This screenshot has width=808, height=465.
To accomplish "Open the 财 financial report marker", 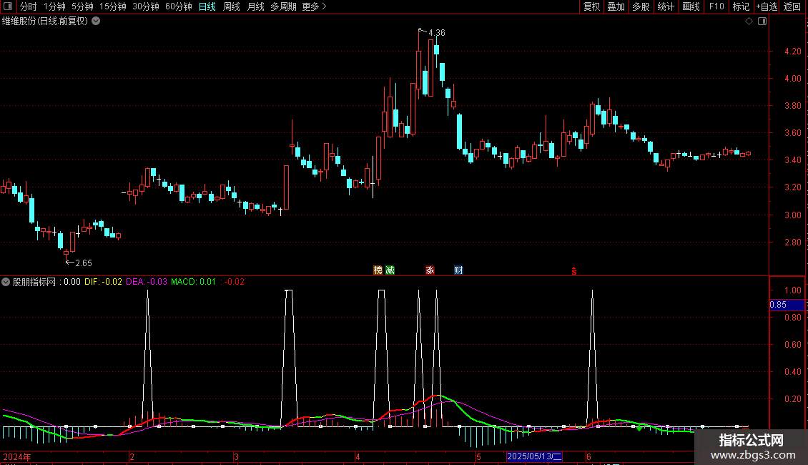I will click(x=458, y=270).
